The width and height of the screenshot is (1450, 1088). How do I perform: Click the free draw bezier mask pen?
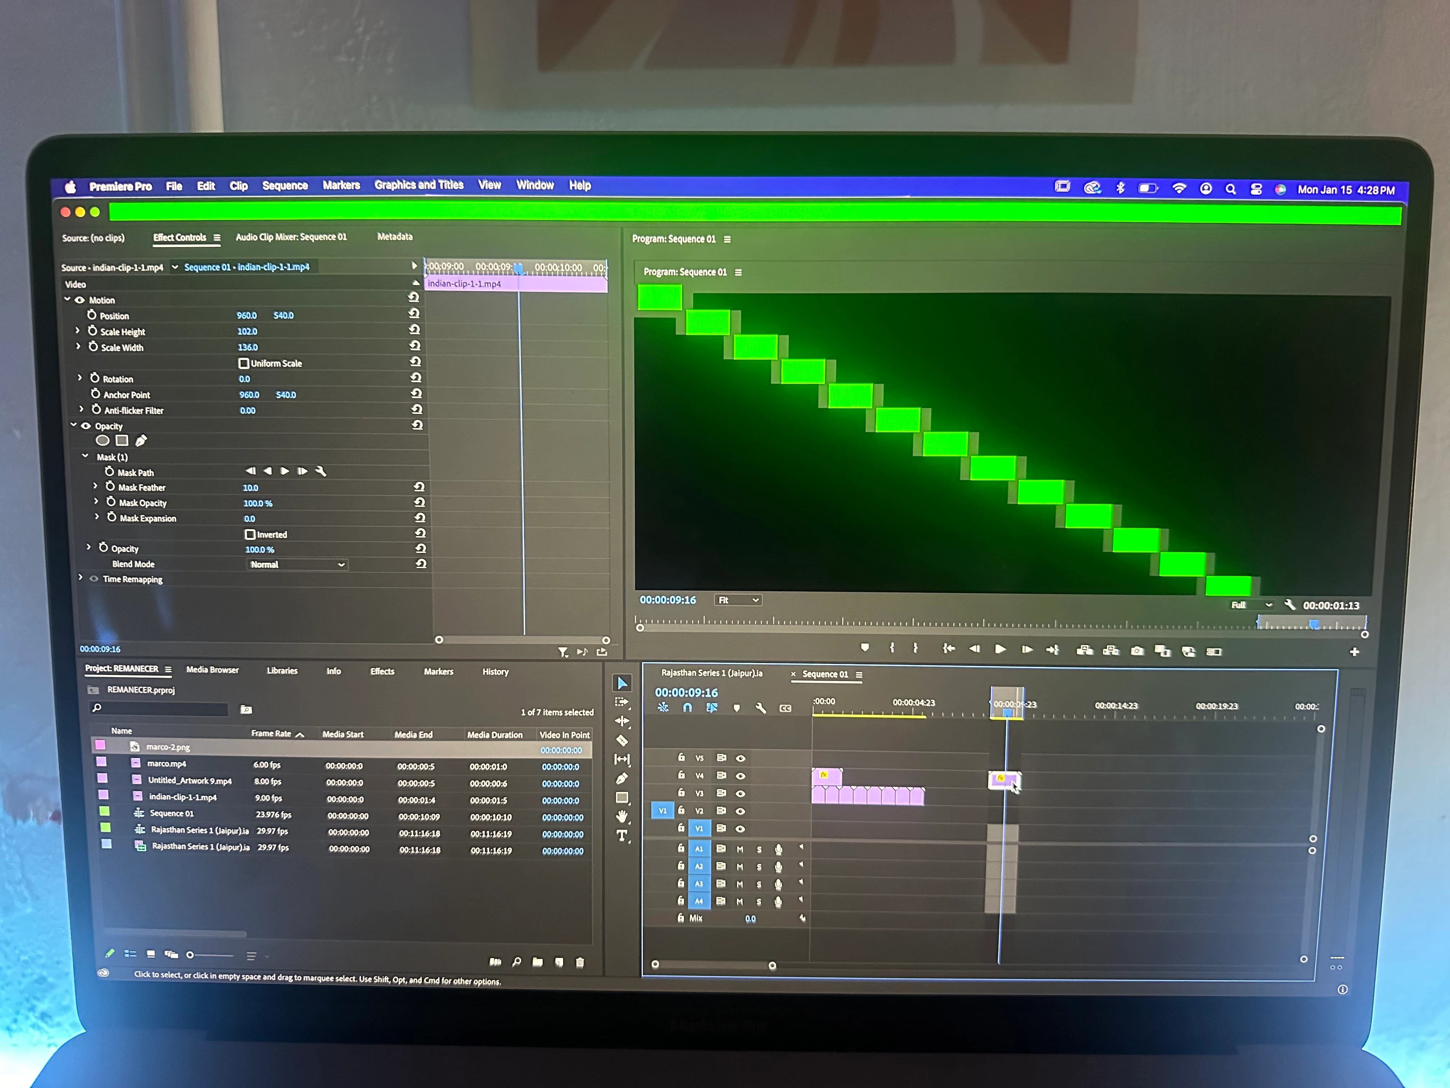(x=141, y=441)
